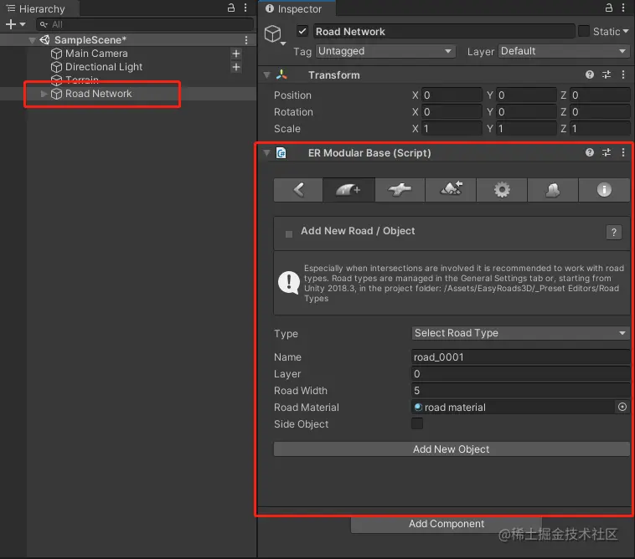Open the General Settings gear tab
635x559 pixels.
(x=502, y=190)
